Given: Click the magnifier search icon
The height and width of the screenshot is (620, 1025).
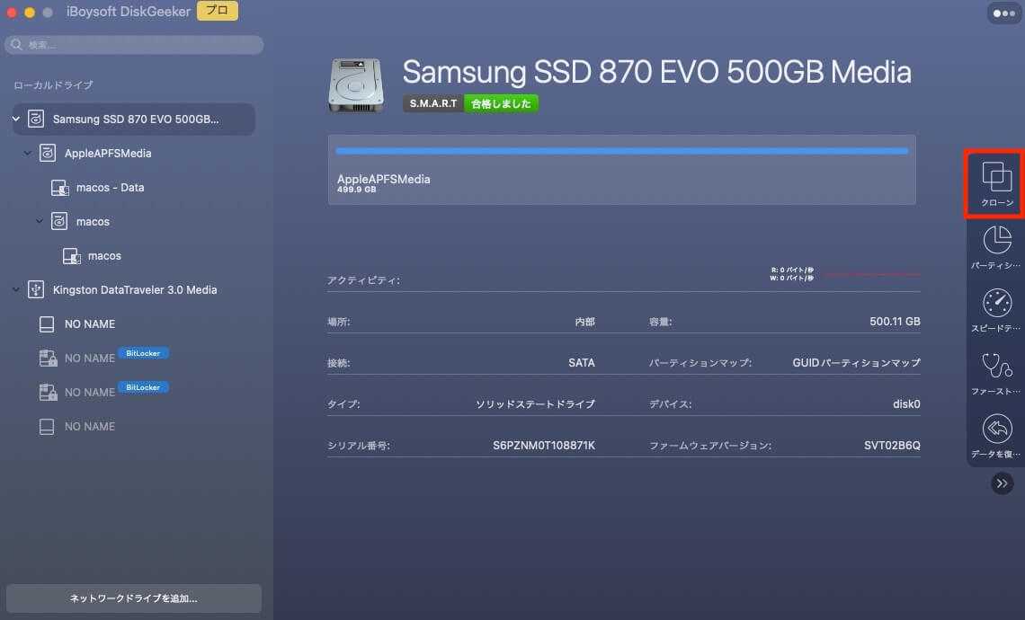Looking at the screenshot, I should pyautogui.click(x=16, y=44).
